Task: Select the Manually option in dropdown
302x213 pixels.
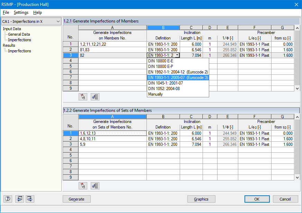Action: click(178, 94)
